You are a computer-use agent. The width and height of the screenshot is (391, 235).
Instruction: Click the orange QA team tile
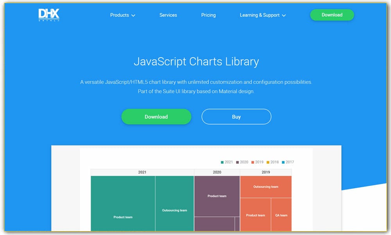click(x=281, y=215)
